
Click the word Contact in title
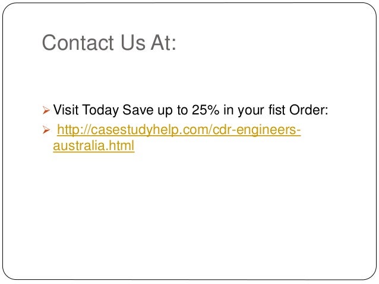coord(78,43)
